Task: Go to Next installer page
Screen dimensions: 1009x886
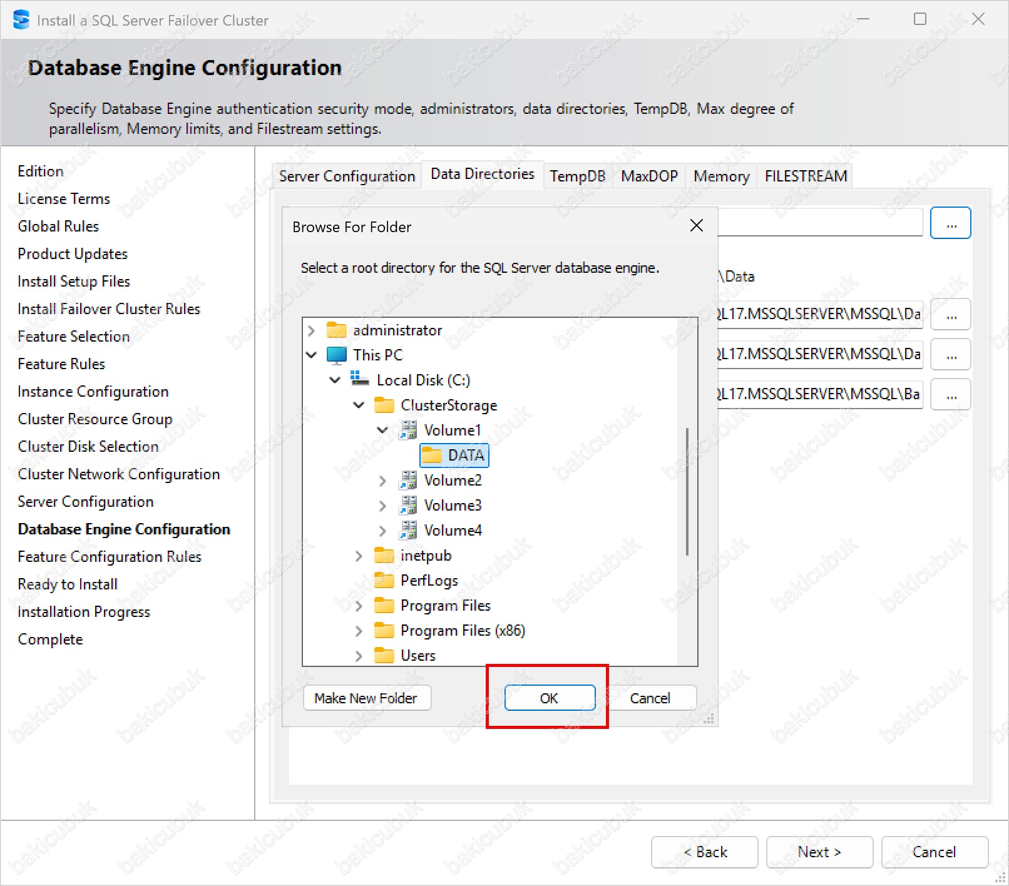Action: tap(819, 852)
